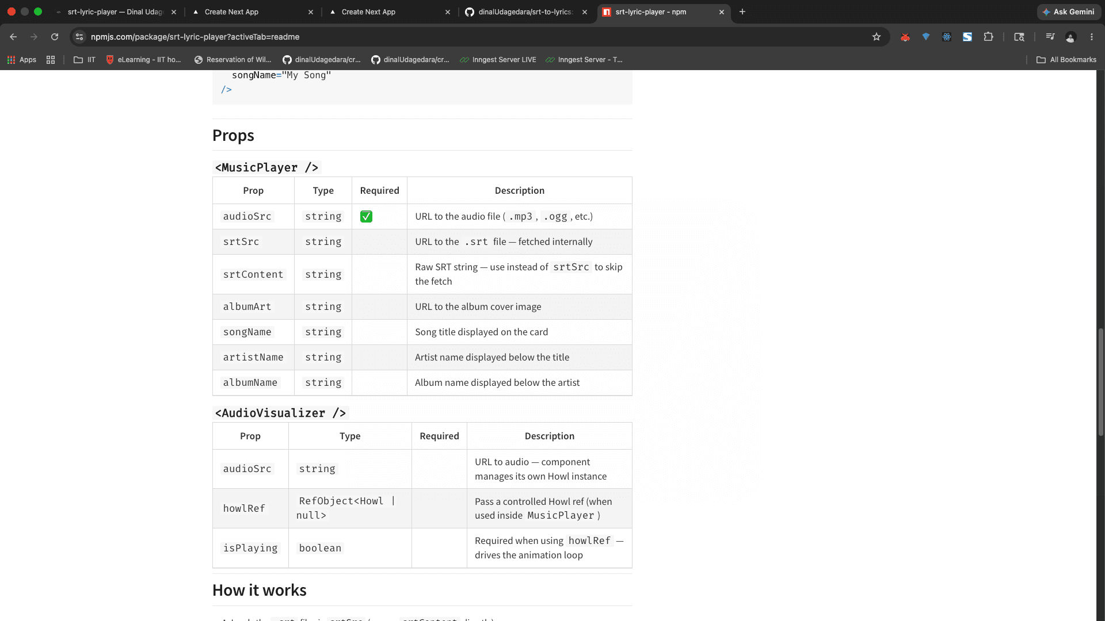
Task: Open eLearning - IIT bookmark
Action: (x=143, y=60)
